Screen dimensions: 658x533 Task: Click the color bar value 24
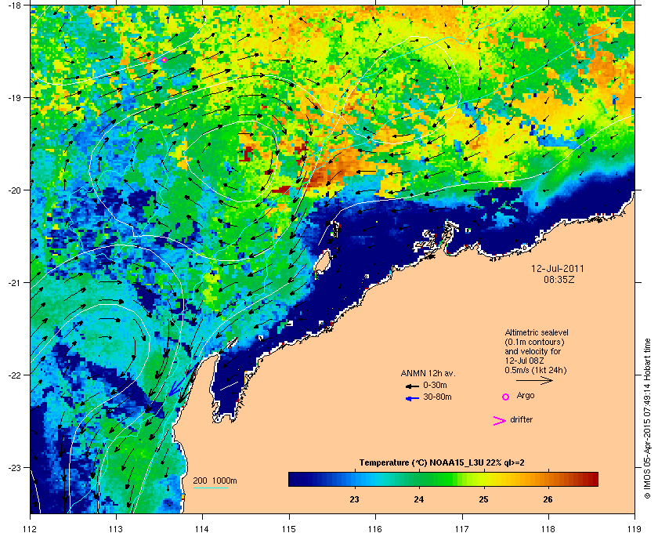(419, 499)
